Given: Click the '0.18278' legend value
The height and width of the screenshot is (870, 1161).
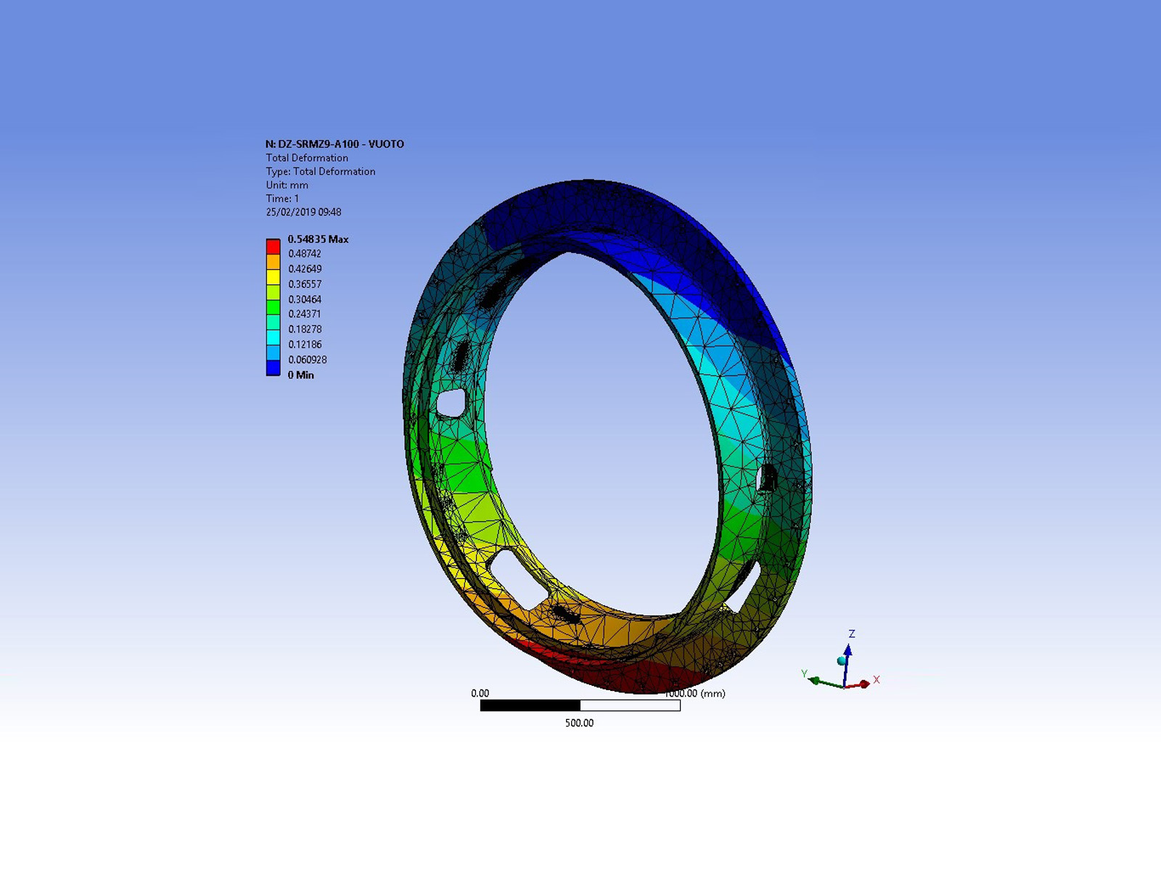Looking at the screenshot, I should coord(305,329).
